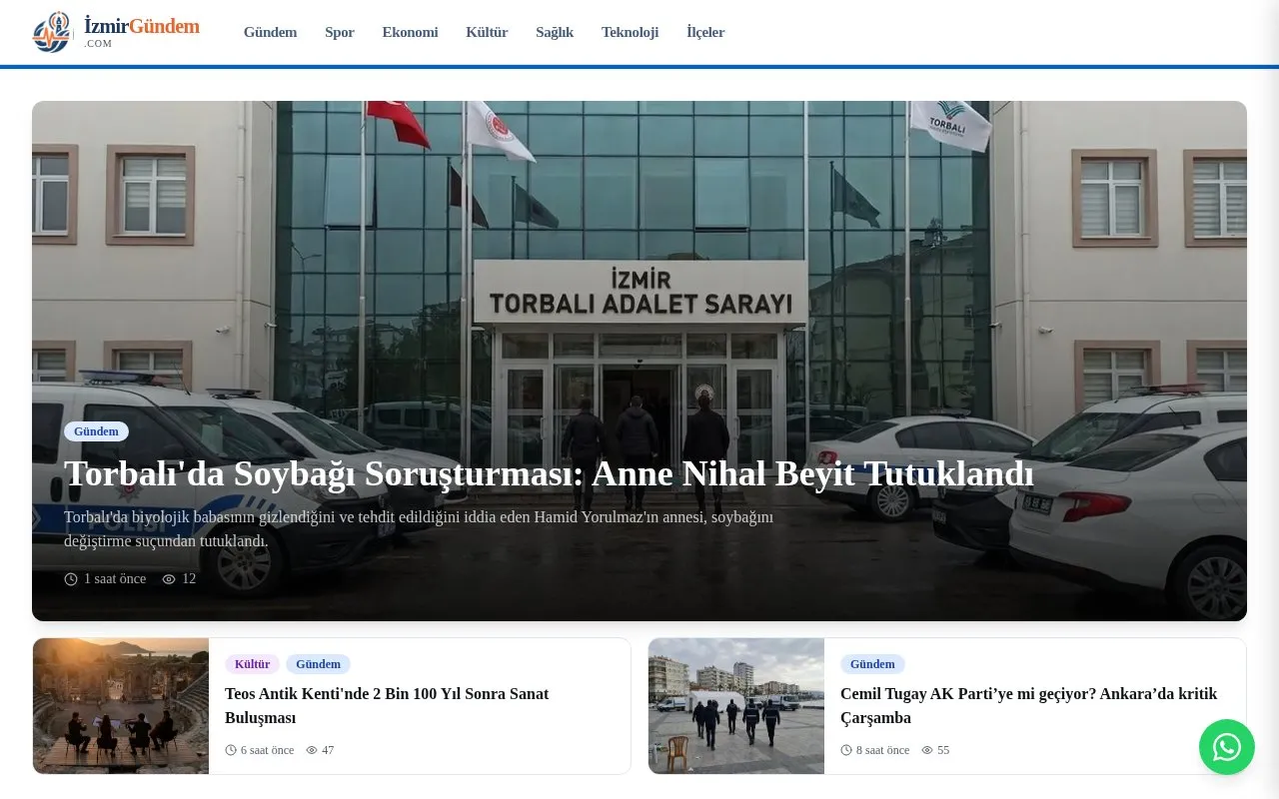The height and width of the screenshot is (799, 1279).
Task: Click clock icon beside "8 saat önce"
Action: (x=846, y=750)
